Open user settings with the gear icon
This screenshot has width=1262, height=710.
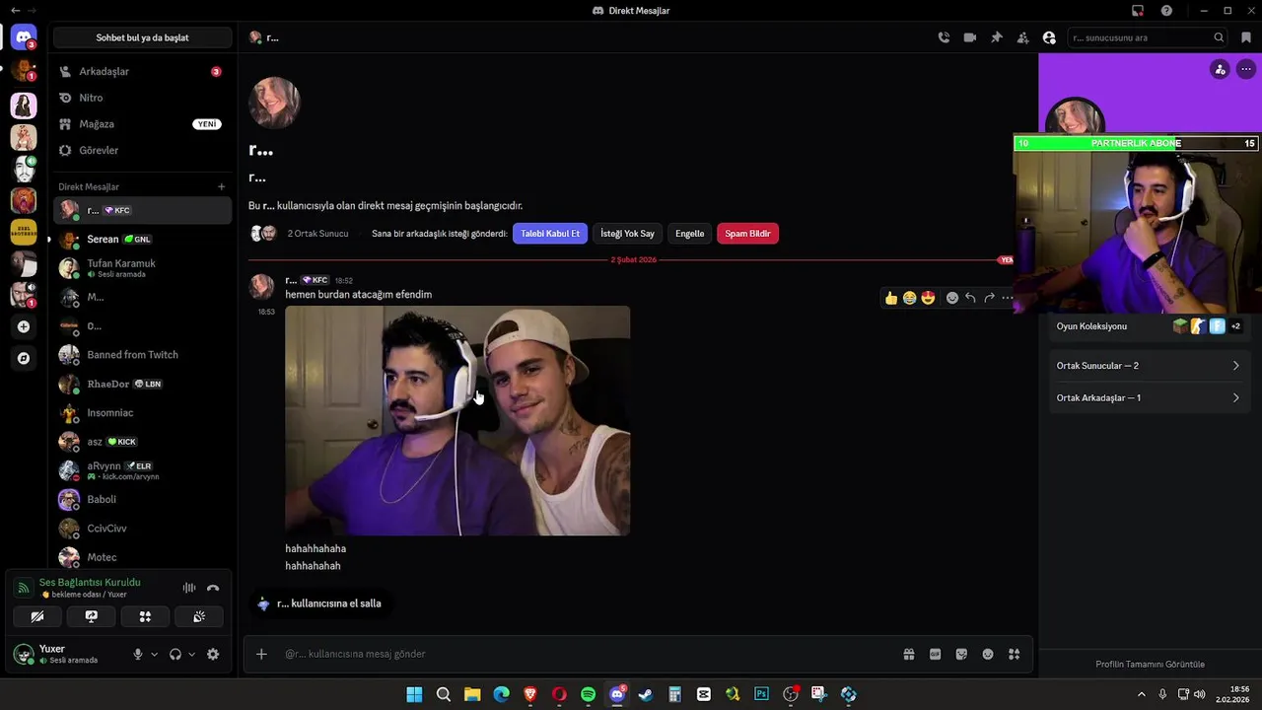213,654
